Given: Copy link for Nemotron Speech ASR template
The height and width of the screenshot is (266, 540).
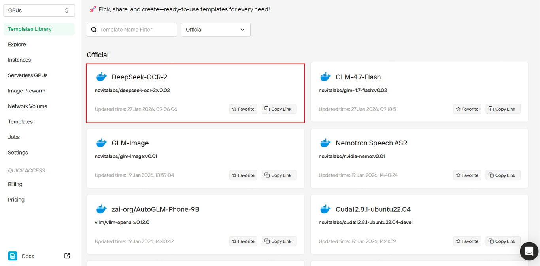Looking at the screenshot, I should pyautogui.click(x=503, y=175).
